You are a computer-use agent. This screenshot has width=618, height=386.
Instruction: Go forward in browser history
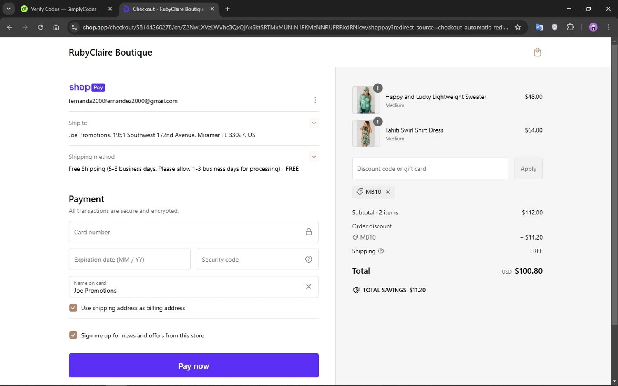(x=25, y=27)
